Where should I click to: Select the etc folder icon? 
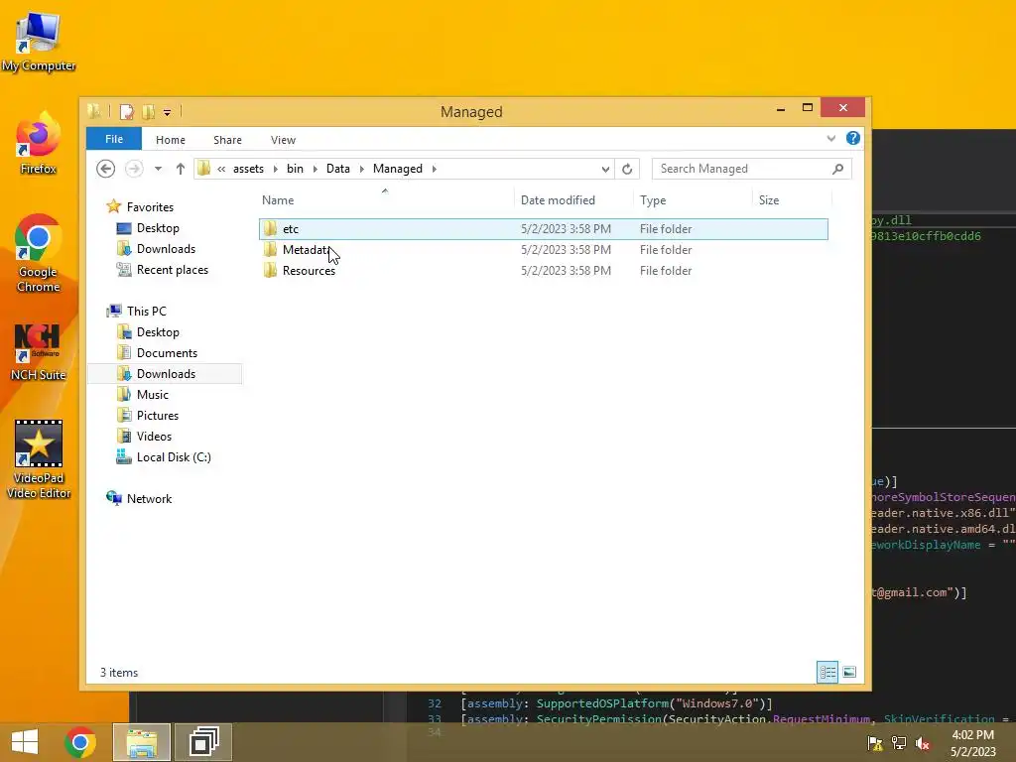tap(270, 229)
